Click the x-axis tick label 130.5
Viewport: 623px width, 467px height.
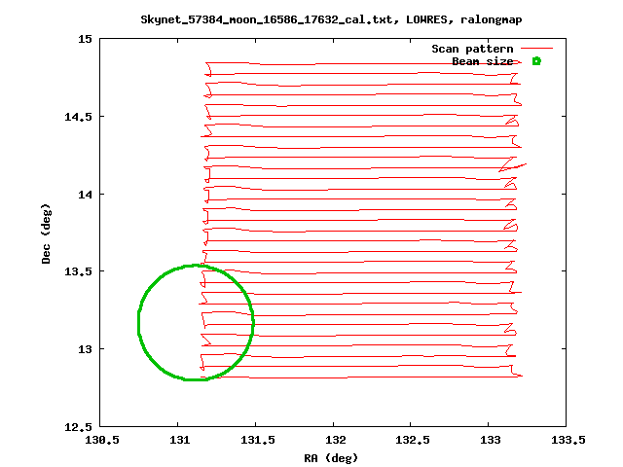[x=102, y=440]
